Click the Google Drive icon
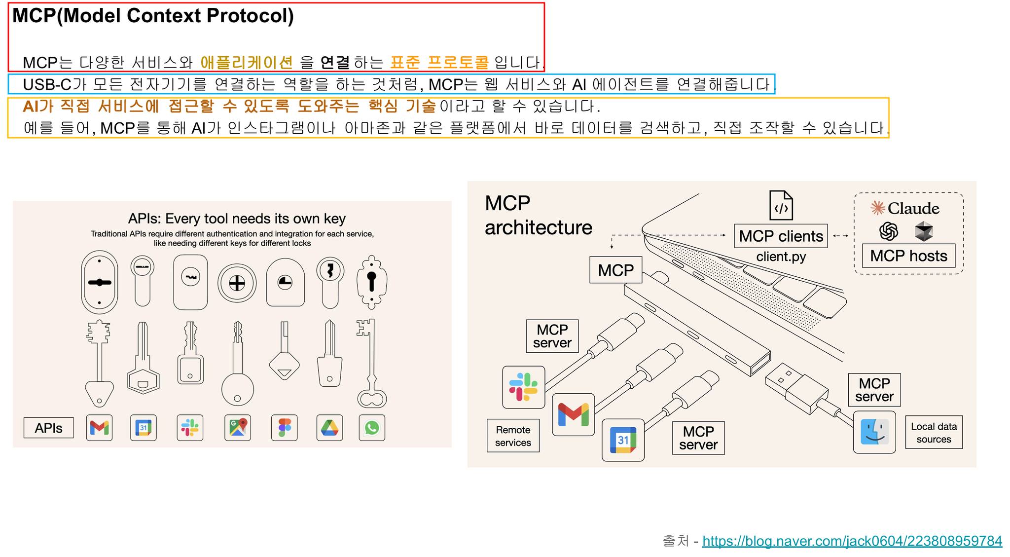Viewport: 1010px width, 557px height. (x=329, y=428)
